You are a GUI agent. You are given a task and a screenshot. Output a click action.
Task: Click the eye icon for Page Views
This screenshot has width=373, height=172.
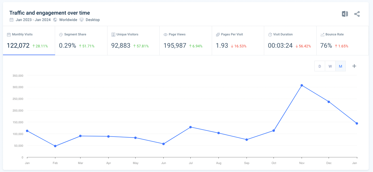pos(166,35)
